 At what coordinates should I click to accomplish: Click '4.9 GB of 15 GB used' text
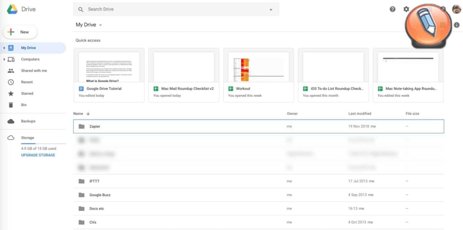pyautogui.click(x=39, y=149)
